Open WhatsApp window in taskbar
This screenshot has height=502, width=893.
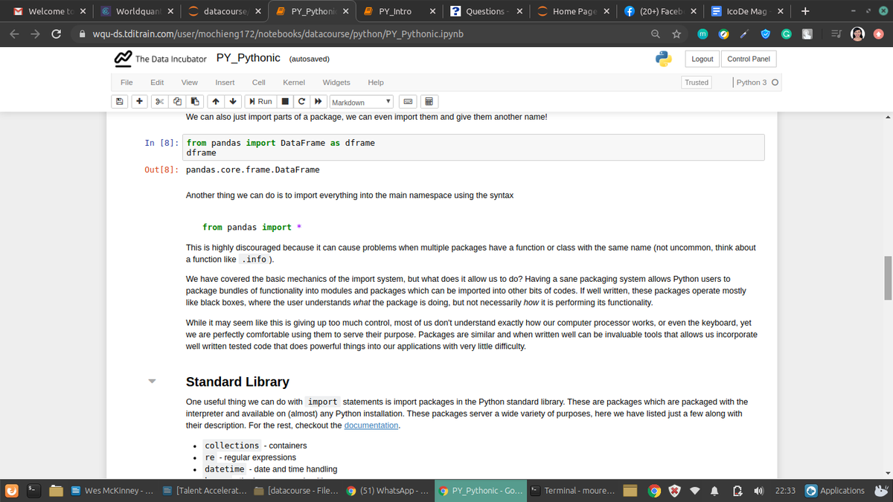point(388,491)
